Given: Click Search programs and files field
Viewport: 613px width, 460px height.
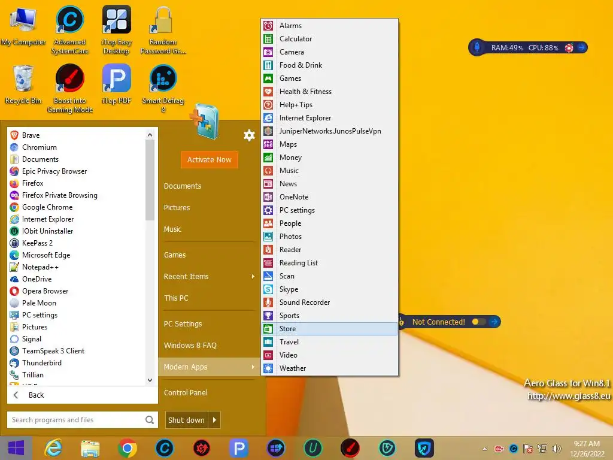Looking at the screenshot, I should click(x=76, y=420).
